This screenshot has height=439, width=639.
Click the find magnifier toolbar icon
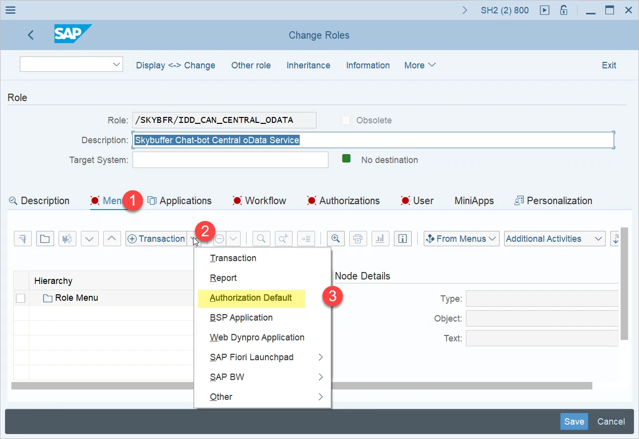click(x=261, y=239)
